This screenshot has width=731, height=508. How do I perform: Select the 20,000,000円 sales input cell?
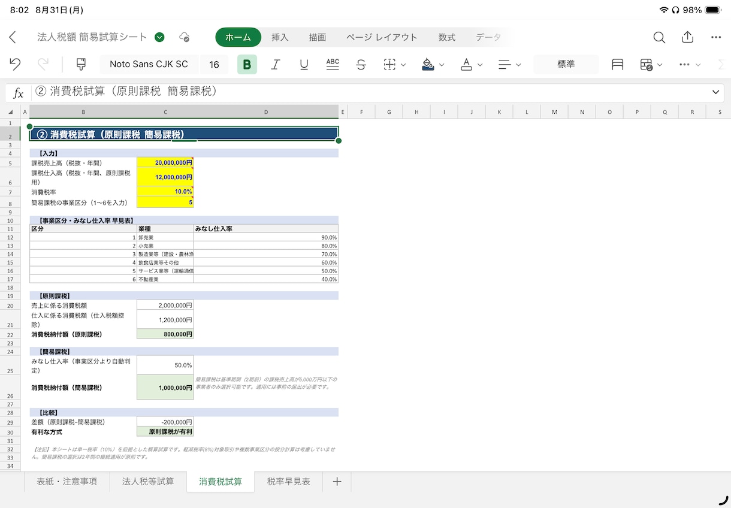tap(165, 162)
